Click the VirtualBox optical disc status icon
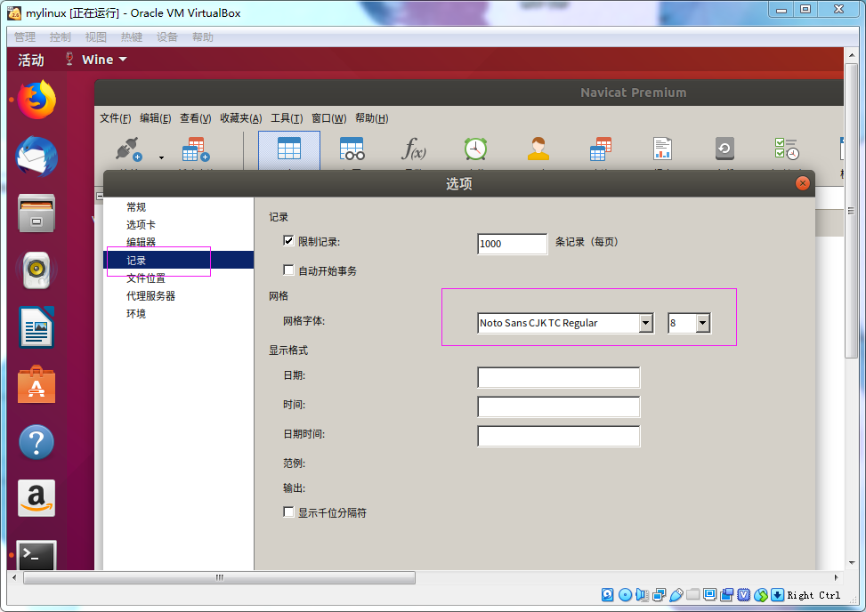This screenshot has height=612, width=866. [625, 594]
